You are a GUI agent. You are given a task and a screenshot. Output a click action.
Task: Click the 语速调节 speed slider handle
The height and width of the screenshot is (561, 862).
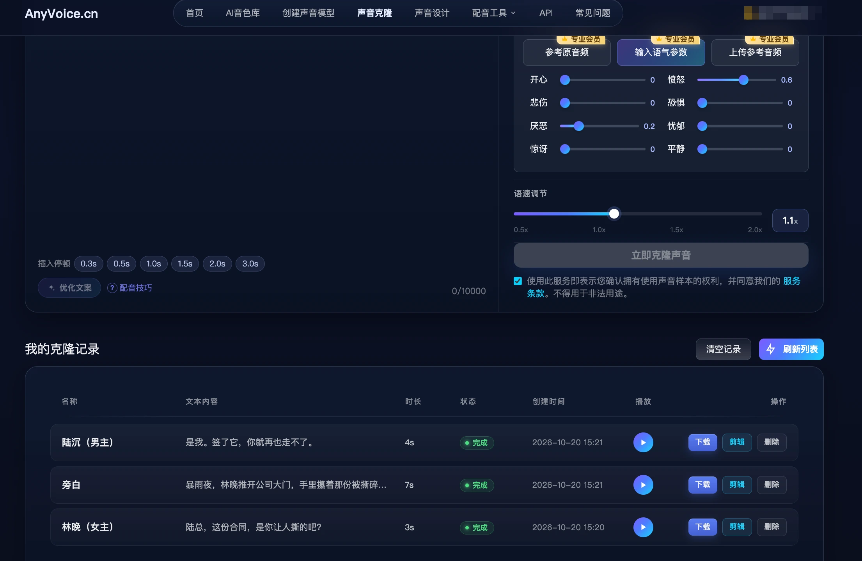tap(614, 213)
